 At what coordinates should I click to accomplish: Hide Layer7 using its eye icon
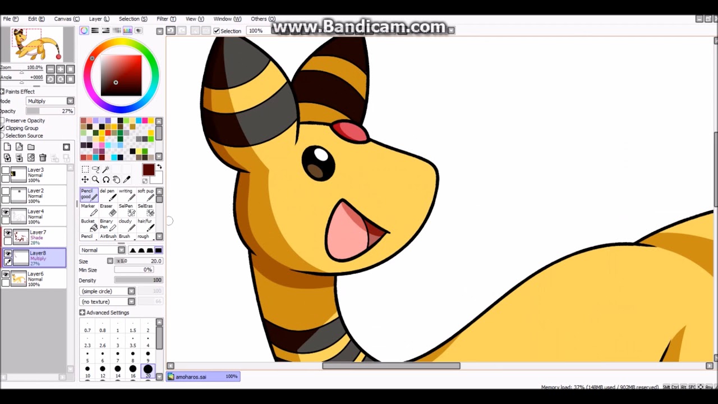click(x=8, y=233)
